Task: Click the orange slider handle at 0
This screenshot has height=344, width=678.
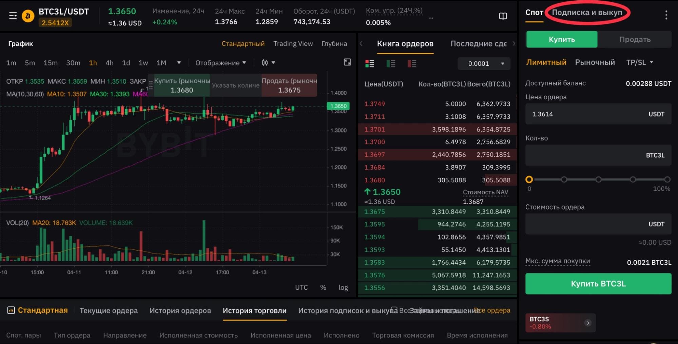Action: click(529, 179)
